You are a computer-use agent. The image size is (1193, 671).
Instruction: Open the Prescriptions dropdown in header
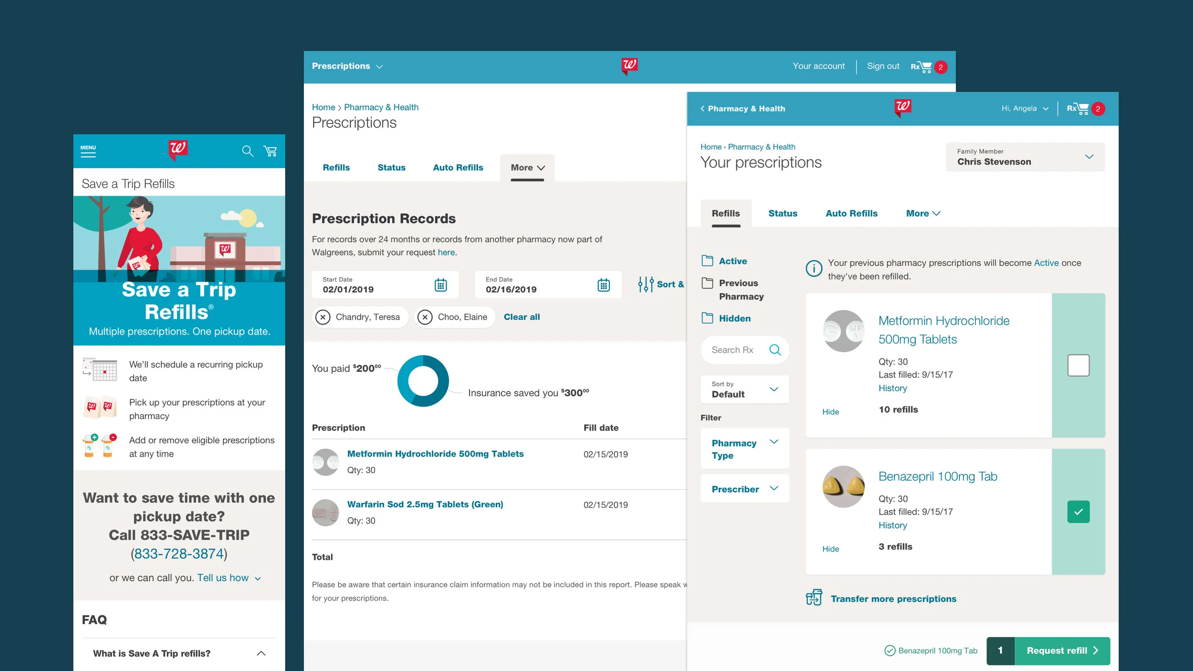[x=347, y=66]
